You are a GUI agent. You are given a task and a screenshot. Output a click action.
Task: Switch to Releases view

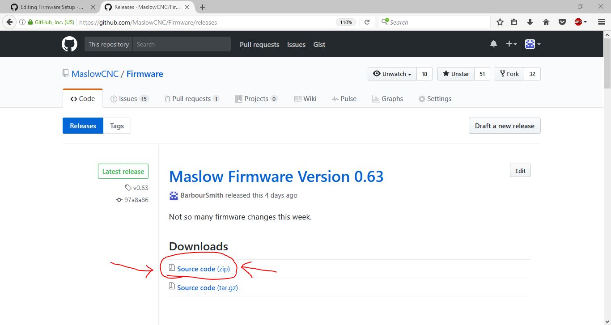click(x=83, y=126)
